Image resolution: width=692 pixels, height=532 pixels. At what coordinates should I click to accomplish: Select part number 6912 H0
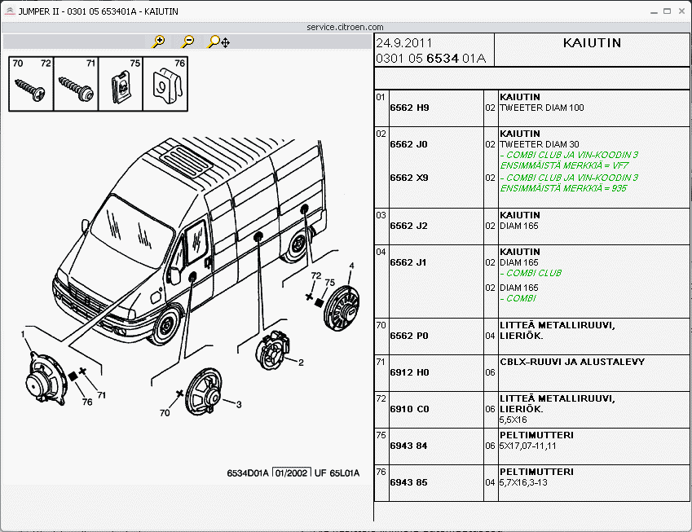pos(409,372)
